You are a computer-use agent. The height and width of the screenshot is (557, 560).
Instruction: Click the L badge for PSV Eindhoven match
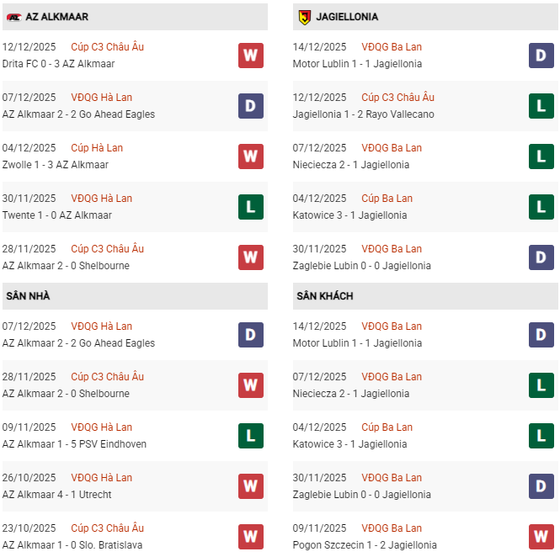[x=251, y=436]
